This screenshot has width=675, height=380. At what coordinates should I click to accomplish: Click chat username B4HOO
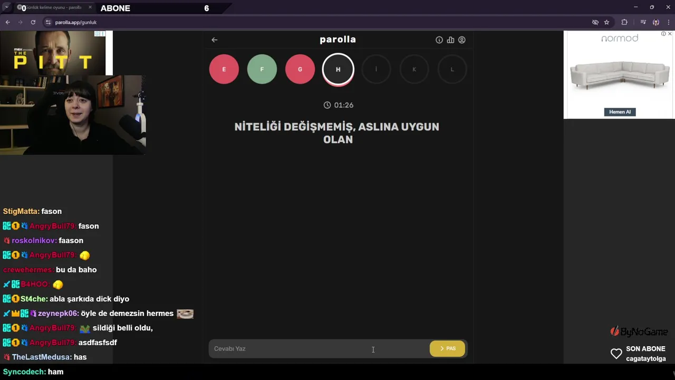pyautogui.click(x=35, y=284)
